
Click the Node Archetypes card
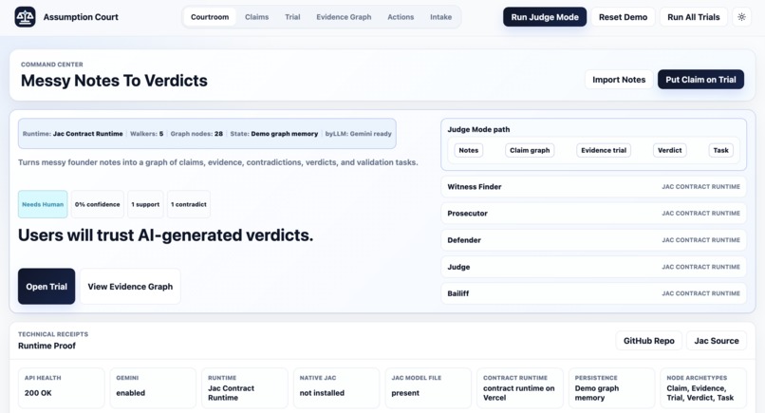point(703,388)
